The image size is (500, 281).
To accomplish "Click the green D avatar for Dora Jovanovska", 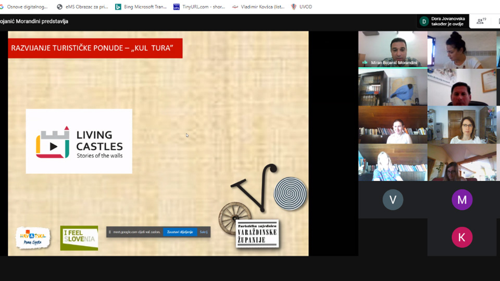I will [424, 21].
